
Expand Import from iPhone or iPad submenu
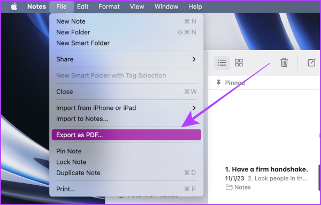(126, 108)
